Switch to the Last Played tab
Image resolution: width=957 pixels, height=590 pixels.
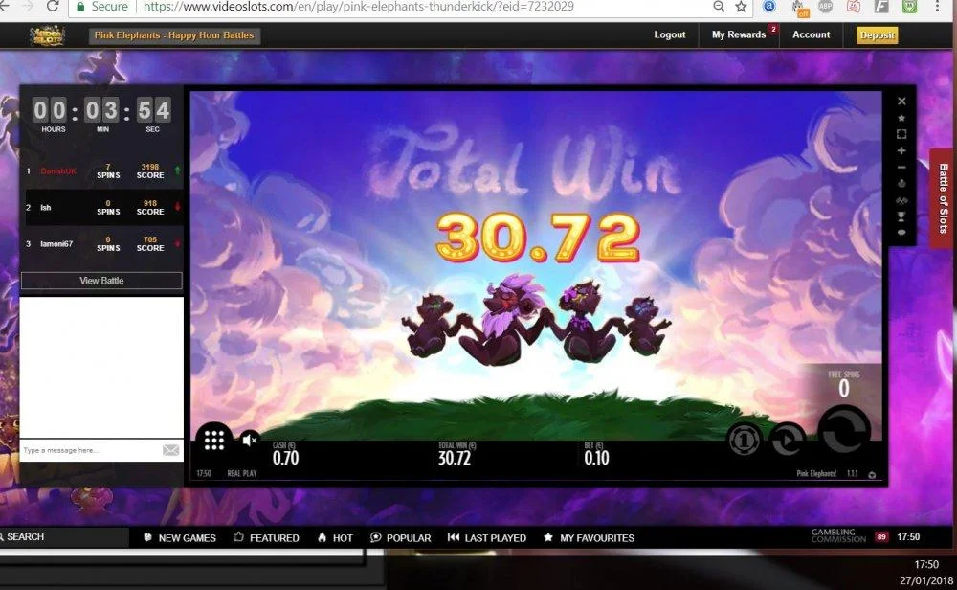click(487, 537)
